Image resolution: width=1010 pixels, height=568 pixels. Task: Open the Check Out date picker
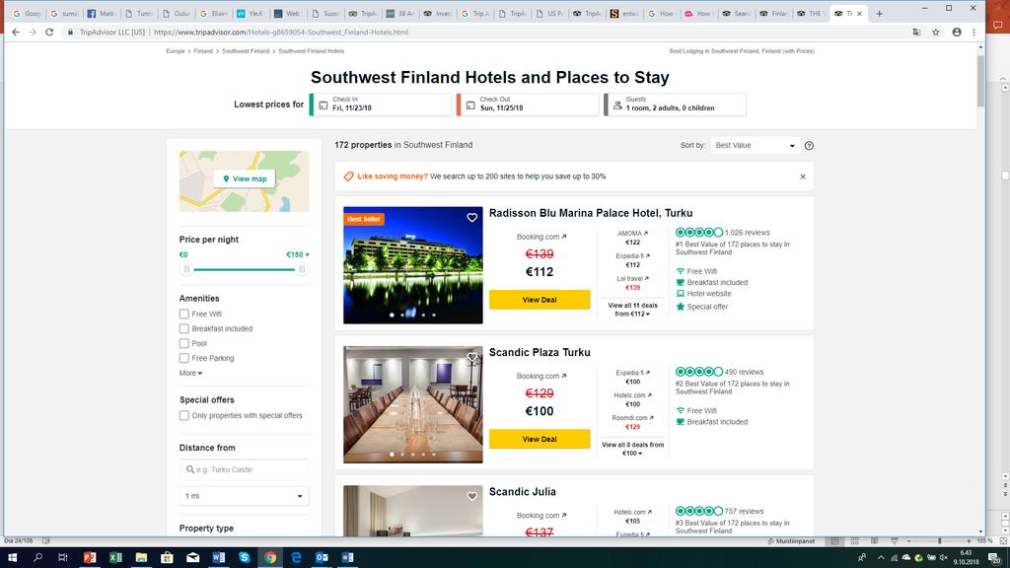click(528, 105)
